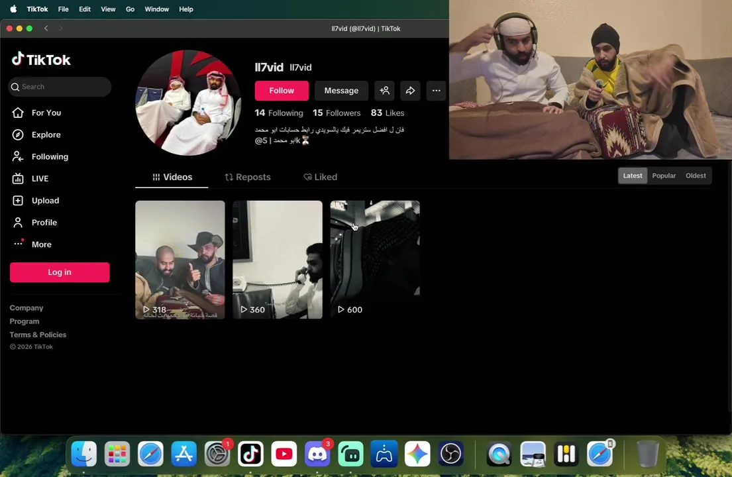The width and height of the screenshot is (732, 477).
Task: Click the add friend icon button
Action: tap(384, 91)
